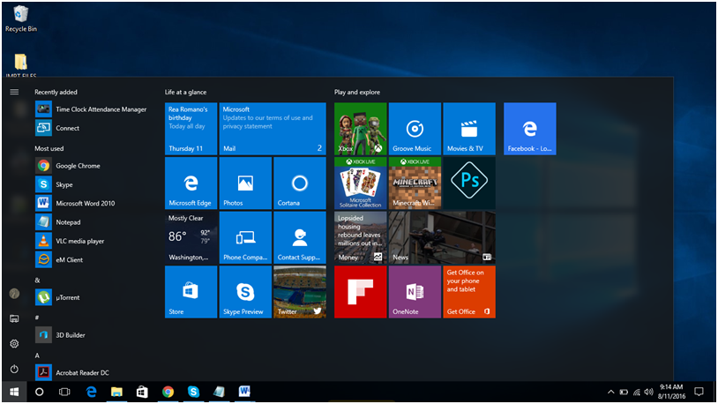
Task: Open File Explorer from Start sidebar
Action: click(x=14, y=318)
